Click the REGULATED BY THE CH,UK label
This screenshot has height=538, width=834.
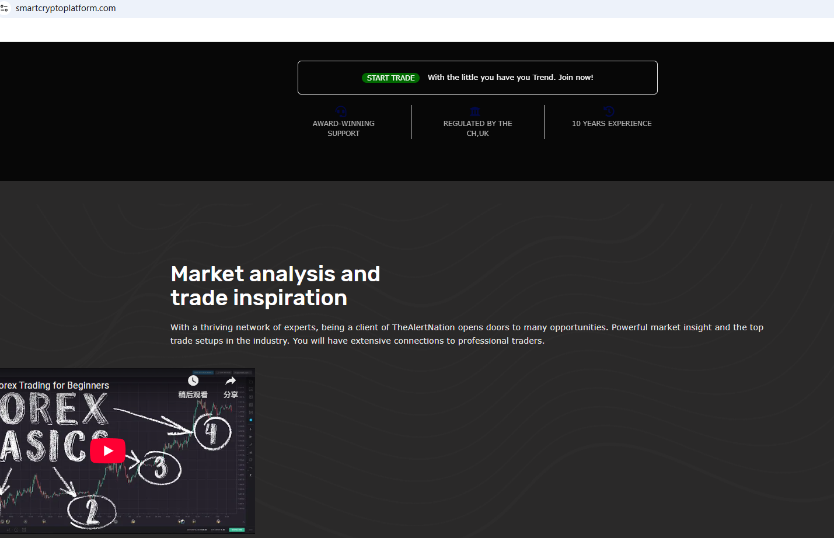(477, 128)
